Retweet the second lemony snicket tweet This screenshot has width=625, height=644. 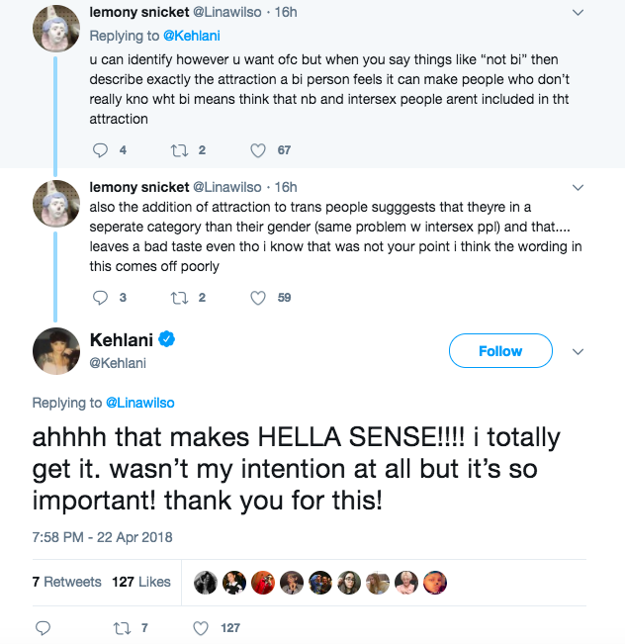click(x=180, y=297)
